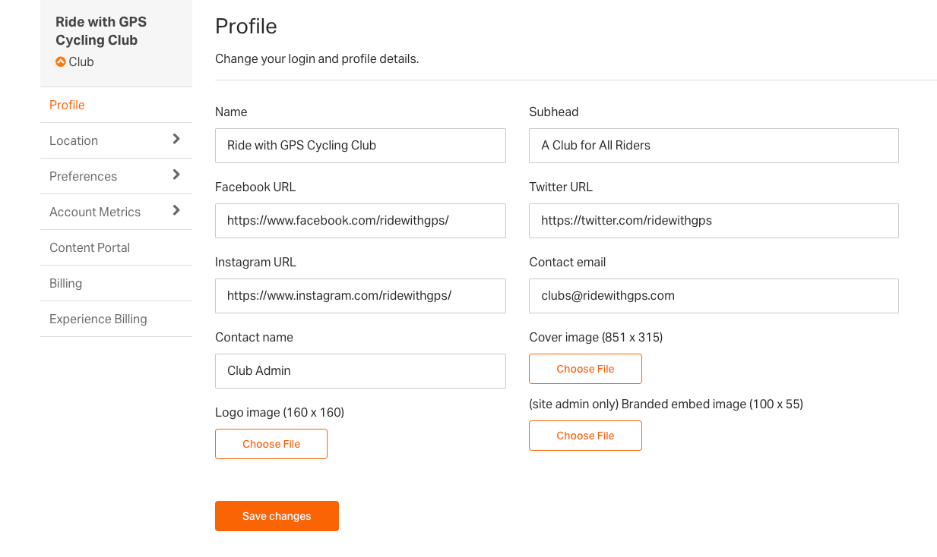Viewport: 937px width, 557px height.
Task: Go to Content Portal
Action: (x=116, y=247)
